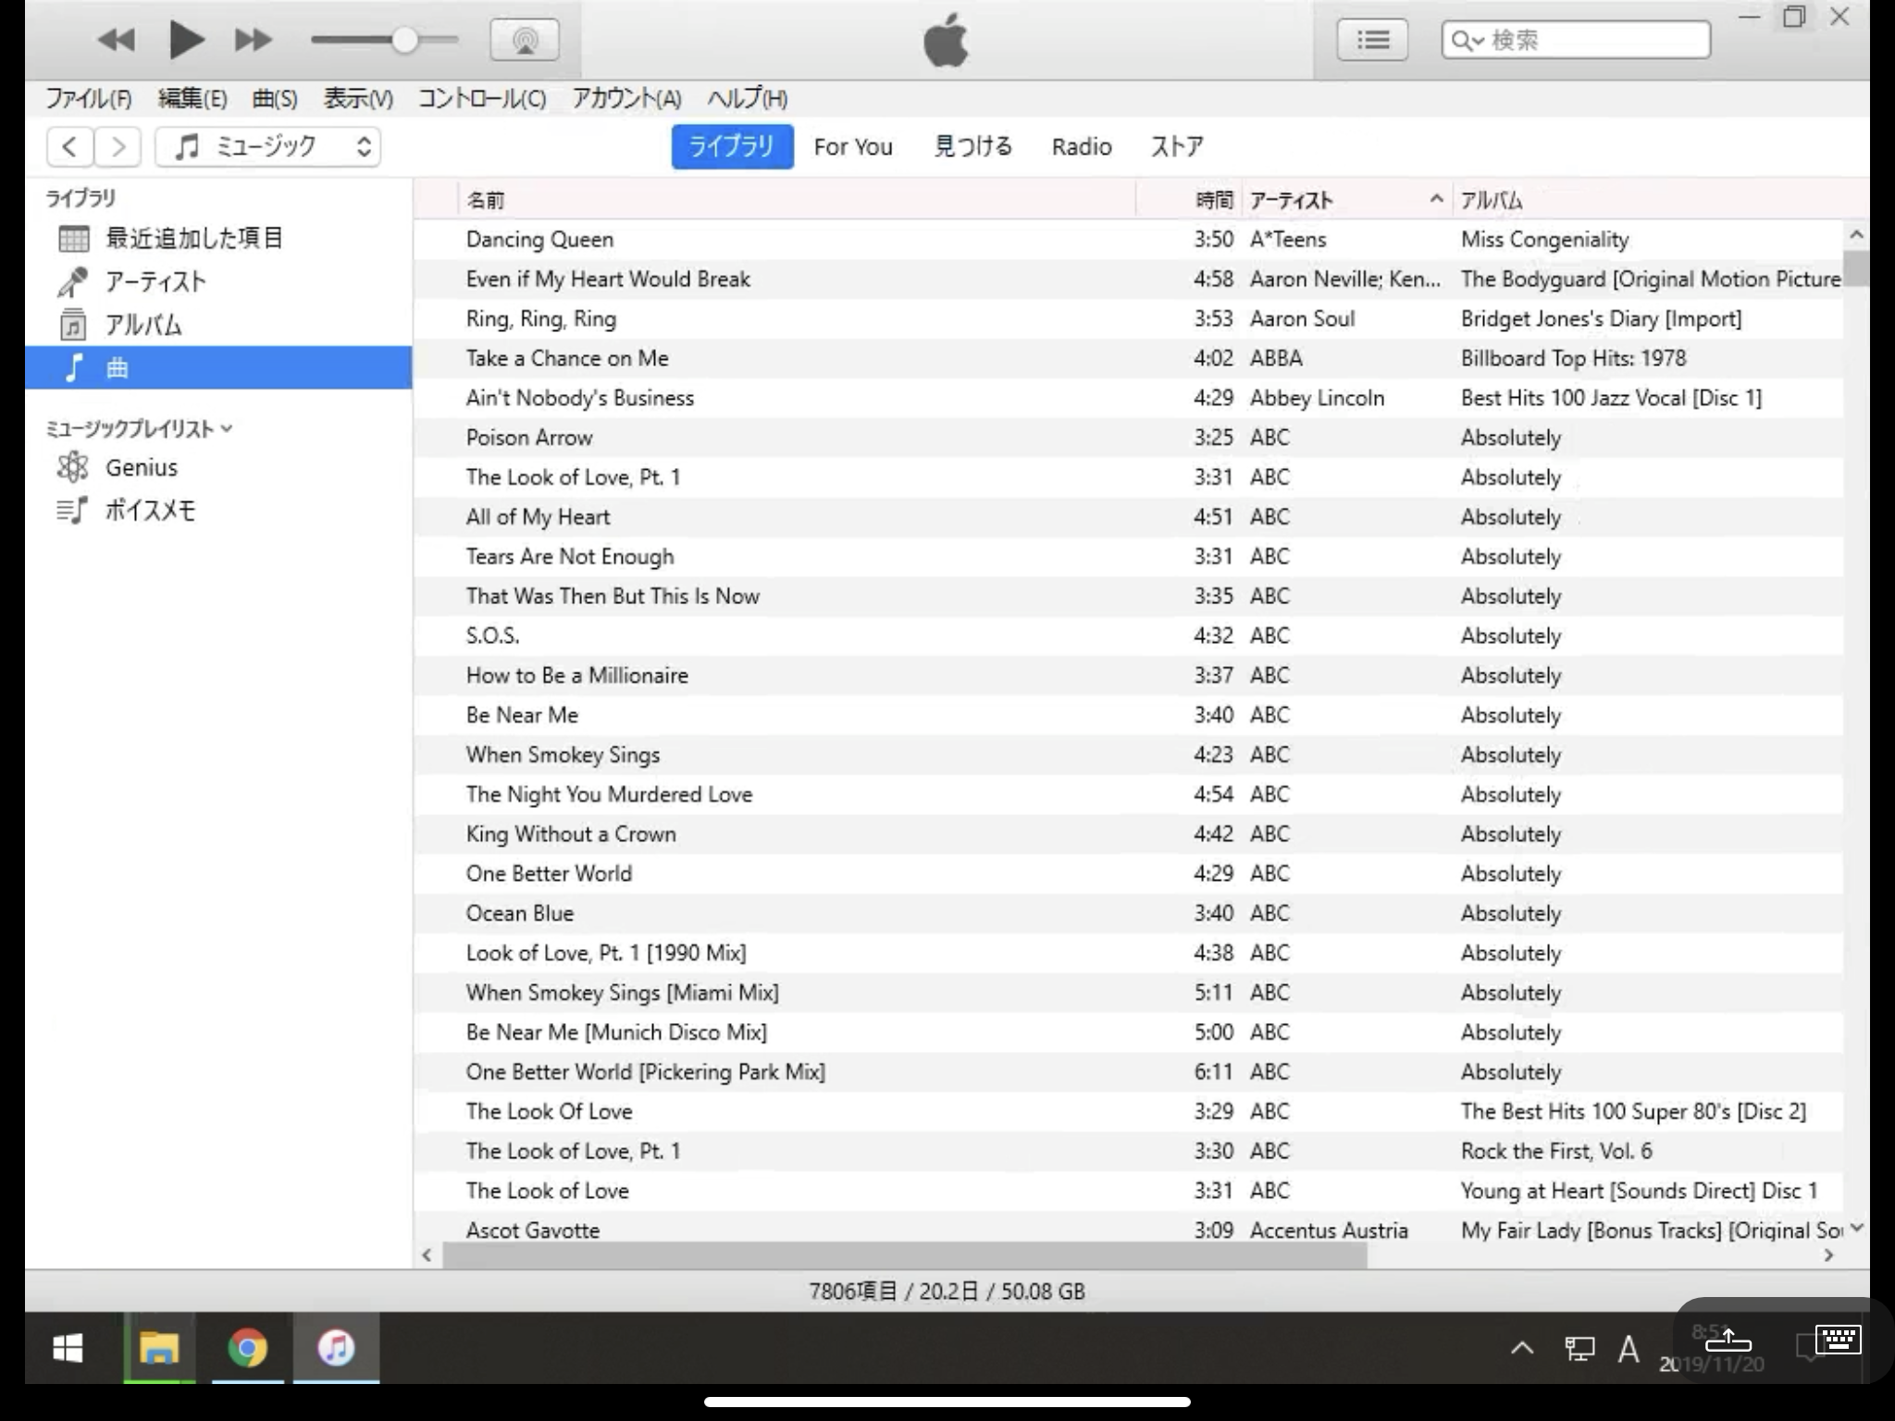1895x1421 pixels.
Task: Select the Radio tab
Action: [1082, 146]
